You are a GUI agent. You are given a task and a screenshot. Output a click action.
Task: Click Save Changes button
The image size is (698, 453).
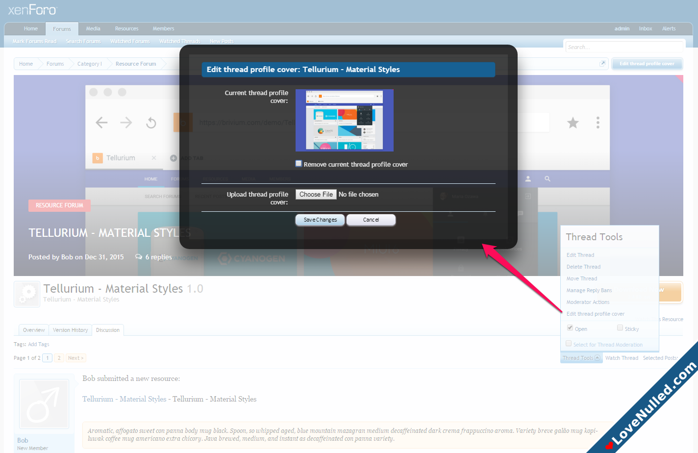[320, 220]
